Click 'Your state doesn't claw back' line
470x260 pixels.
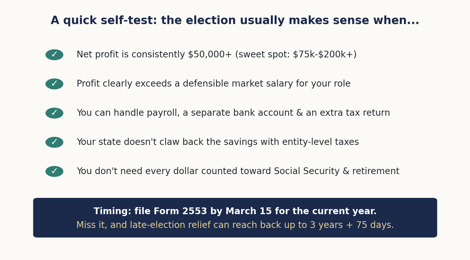[x=218, y=142]
